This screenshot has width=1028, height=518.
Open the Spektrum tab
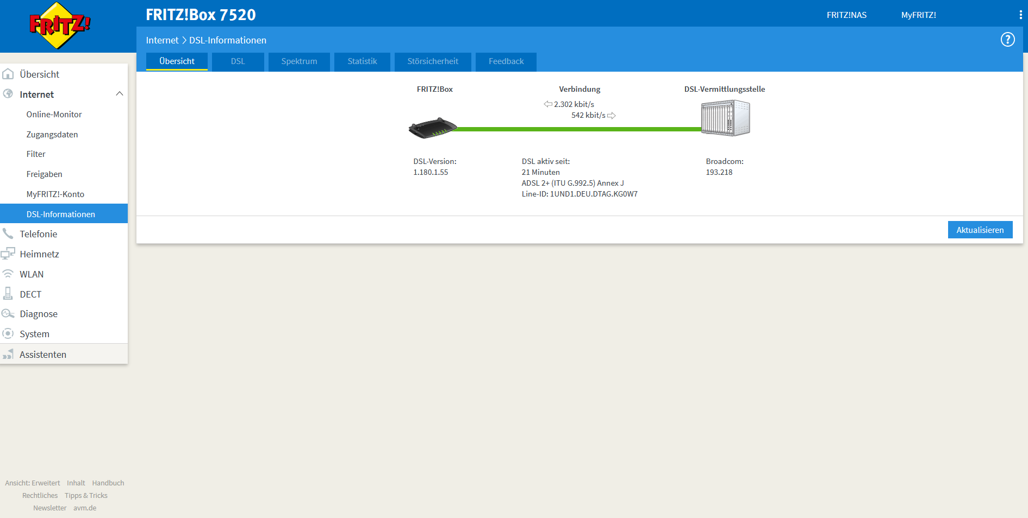coord(299,61)
